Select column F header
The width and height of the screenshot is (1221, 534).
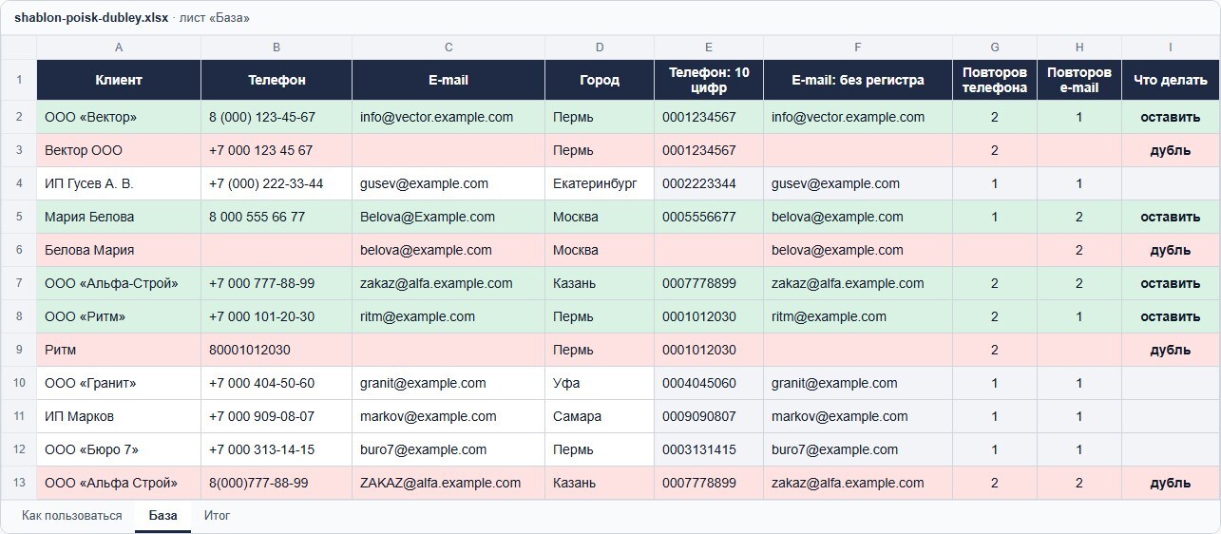[x=858, y=48]
